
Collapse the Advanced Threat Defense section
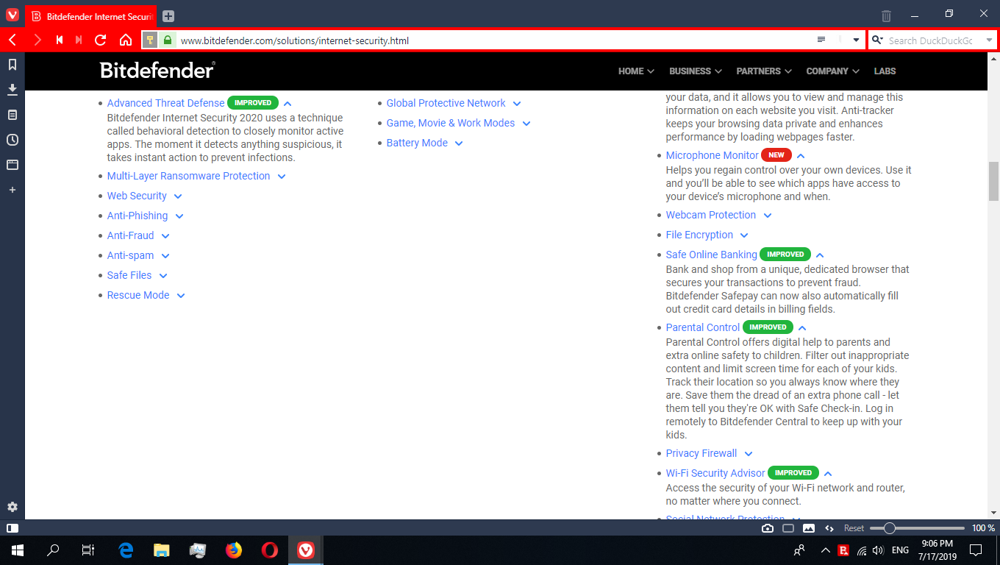tap(287, 104)
